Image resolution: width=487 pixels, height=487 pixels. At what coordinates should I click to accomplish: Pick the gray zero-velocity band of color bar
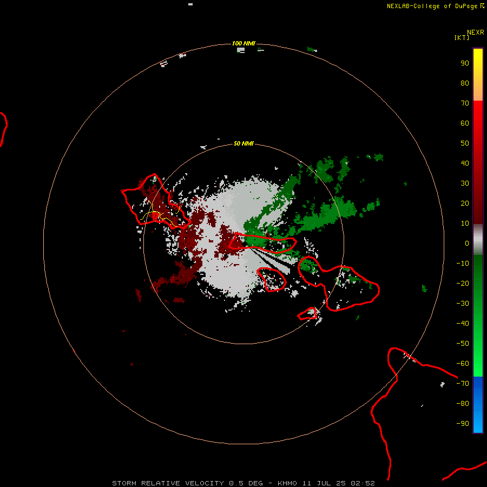click(478, 240)
